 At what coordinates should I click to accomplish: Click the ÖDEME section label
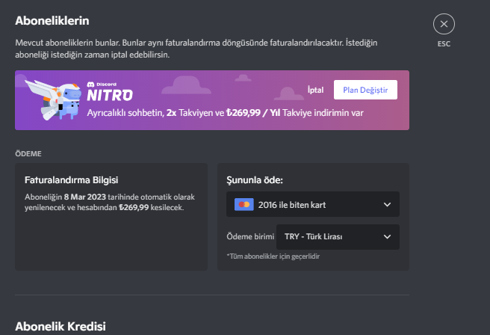[x=28, y=154]
